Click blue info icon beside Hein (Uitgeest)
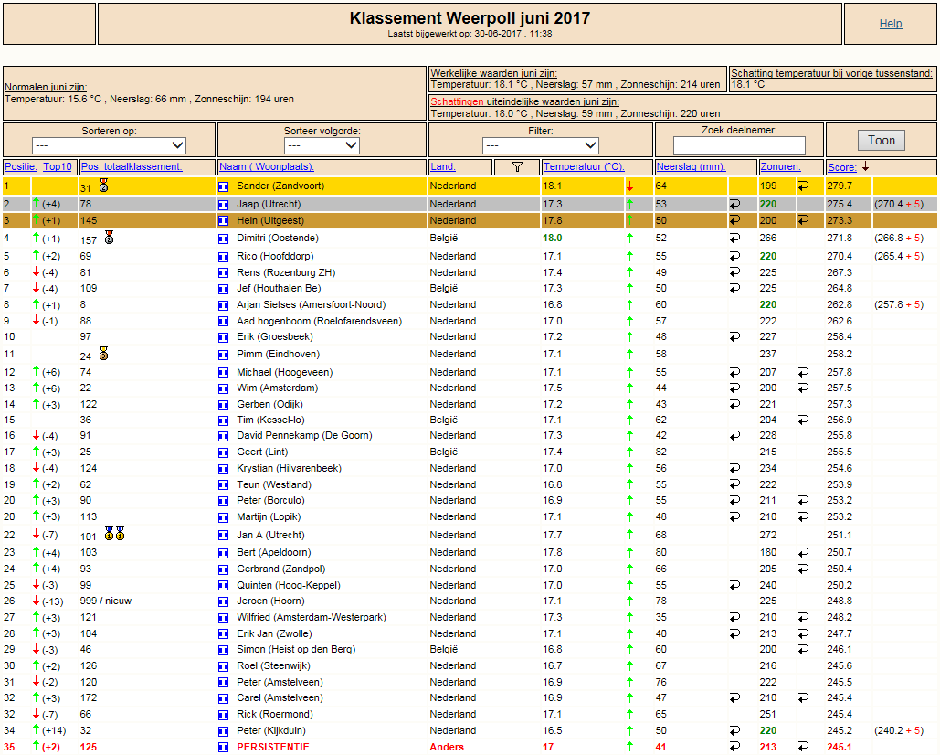 coord(224,221)
